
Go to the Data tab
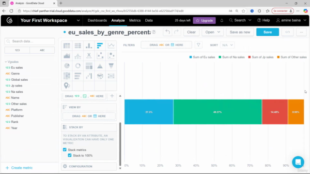[x=149, y=20]
